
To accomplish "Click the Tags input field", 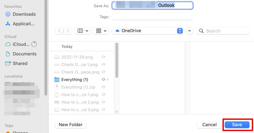I will (x=152, y=16).
